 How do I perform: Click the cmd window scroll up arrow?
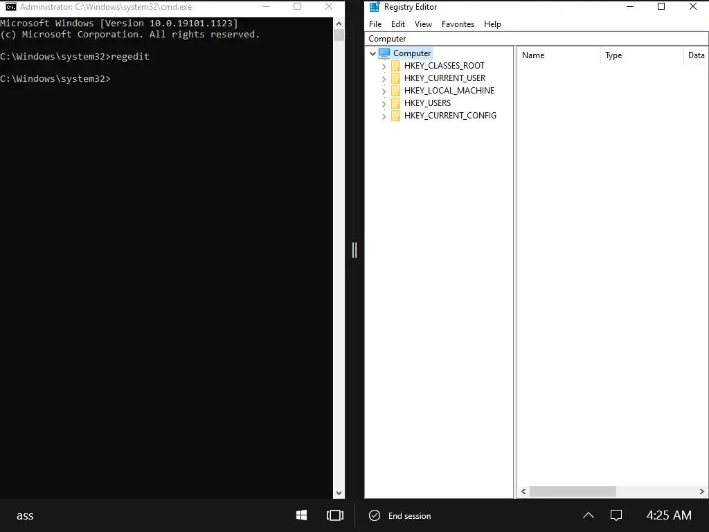pyautogui.click(x=339, y=23)
